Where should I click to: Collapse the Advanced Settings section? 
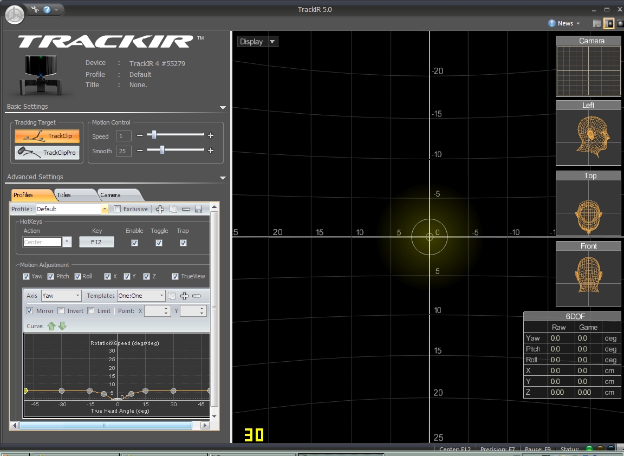[223, 178]
